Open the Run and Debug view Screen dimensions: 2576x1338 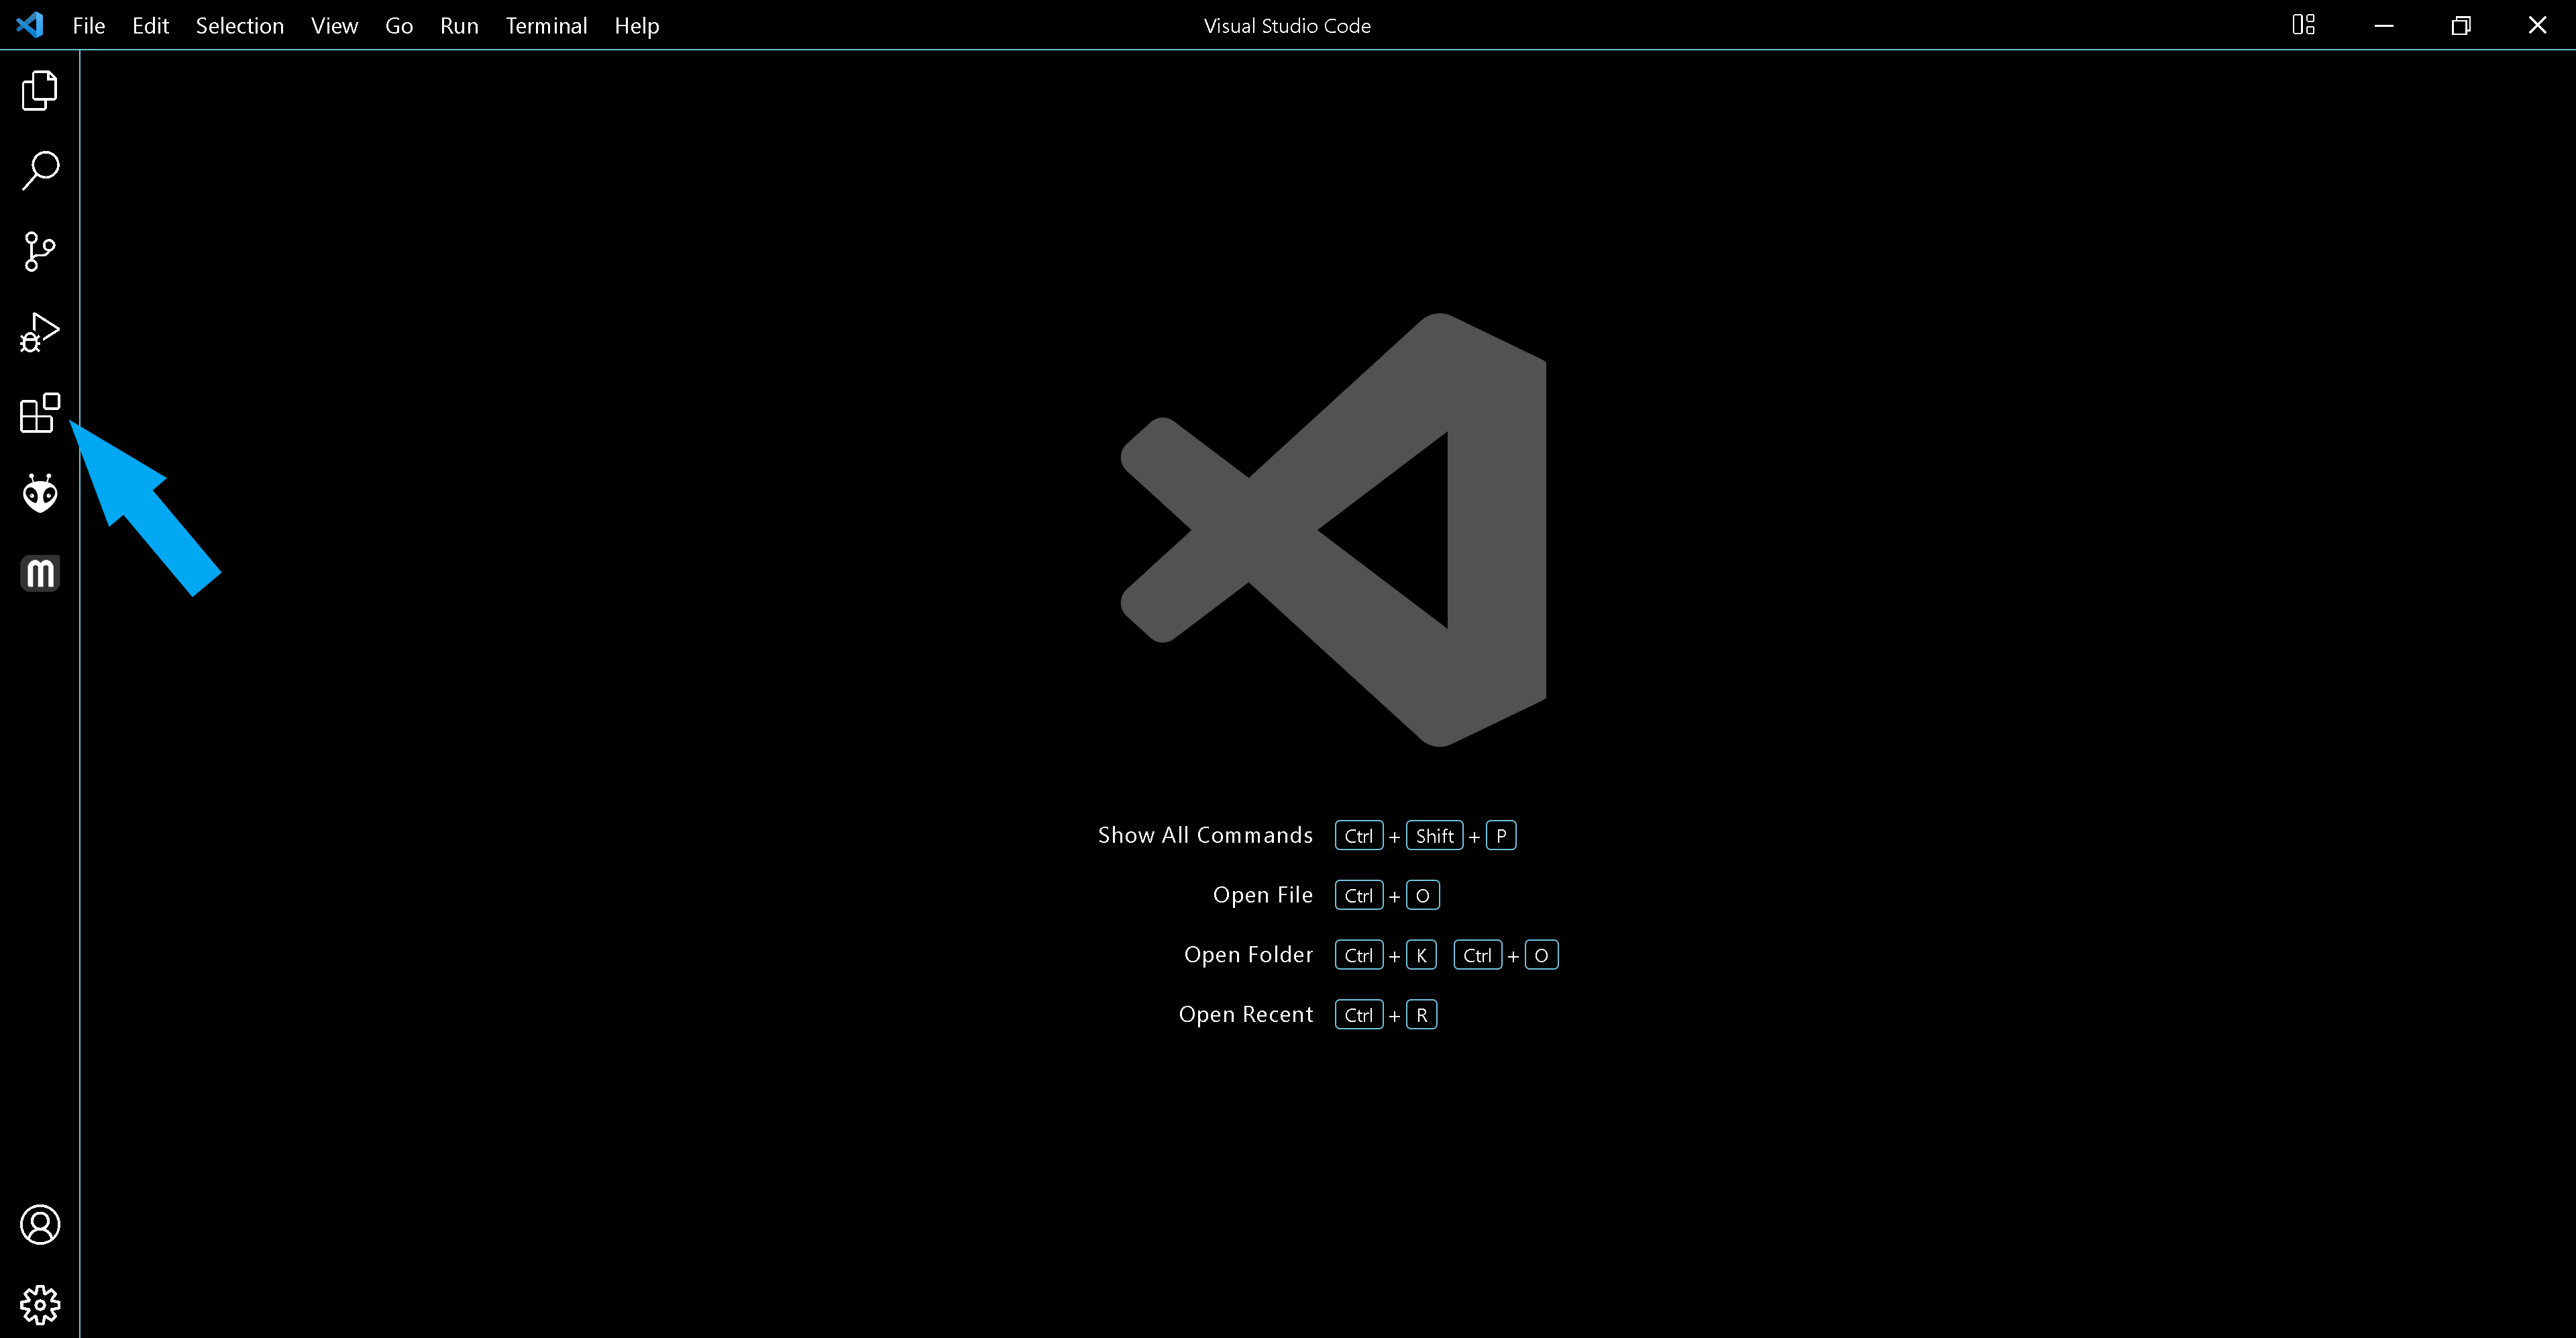[39, 332]
